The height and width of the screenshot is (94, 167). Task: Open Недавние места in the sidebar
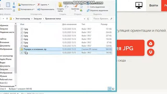7,32
